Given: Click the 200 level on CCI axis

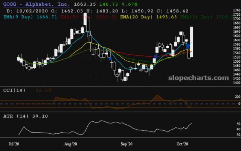Looking at the screenshot, I should coord(238,97).
